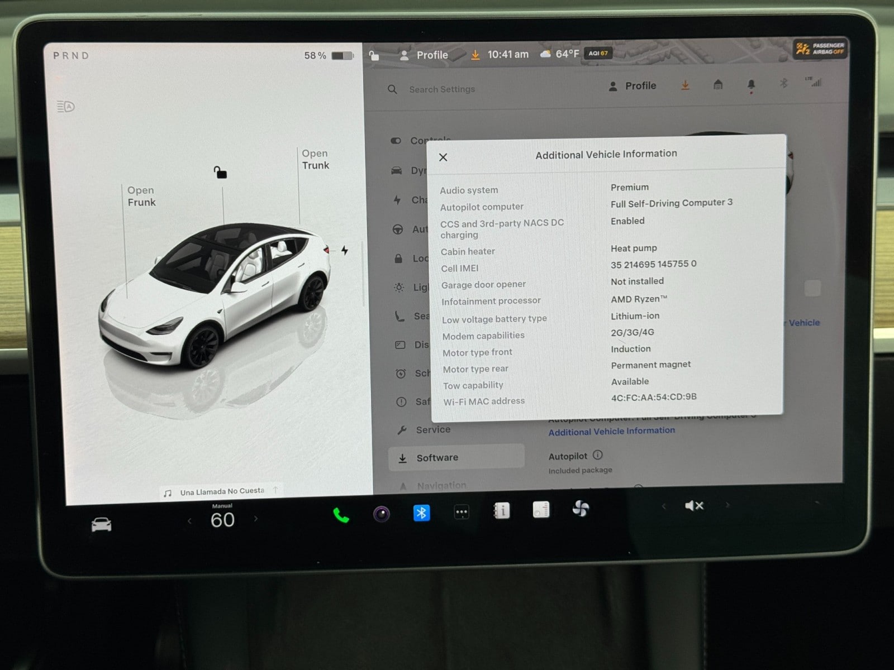
Task: Decrease temperature with left arrow
Action: coord(189,521)
